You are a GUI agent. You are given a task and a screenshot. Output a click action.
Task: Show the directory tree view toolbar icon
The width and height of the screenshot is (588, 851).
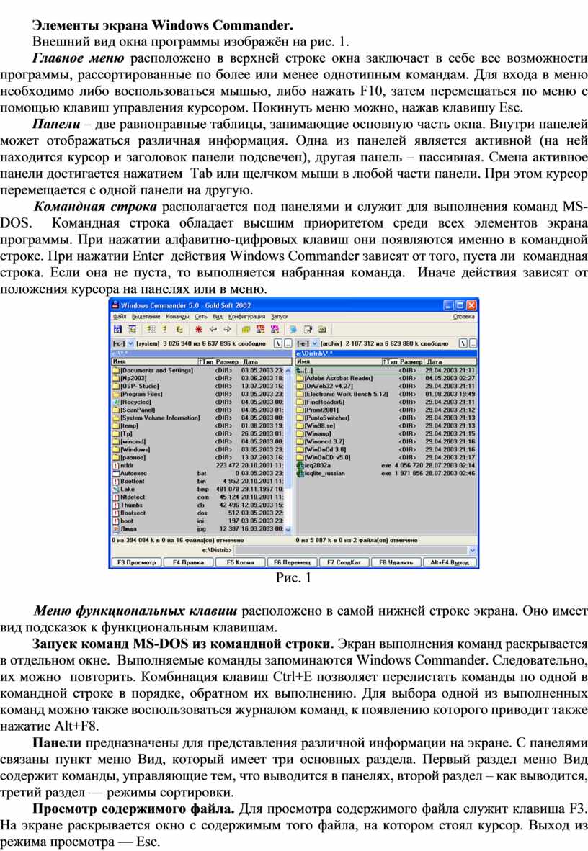(x=179, y=329)
